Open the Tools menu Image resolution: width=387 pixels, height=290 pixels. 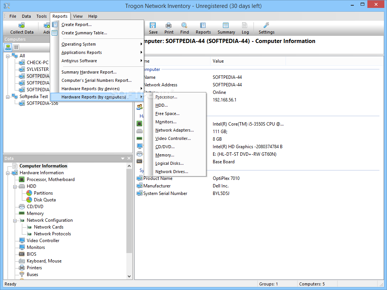click(41, 16)
